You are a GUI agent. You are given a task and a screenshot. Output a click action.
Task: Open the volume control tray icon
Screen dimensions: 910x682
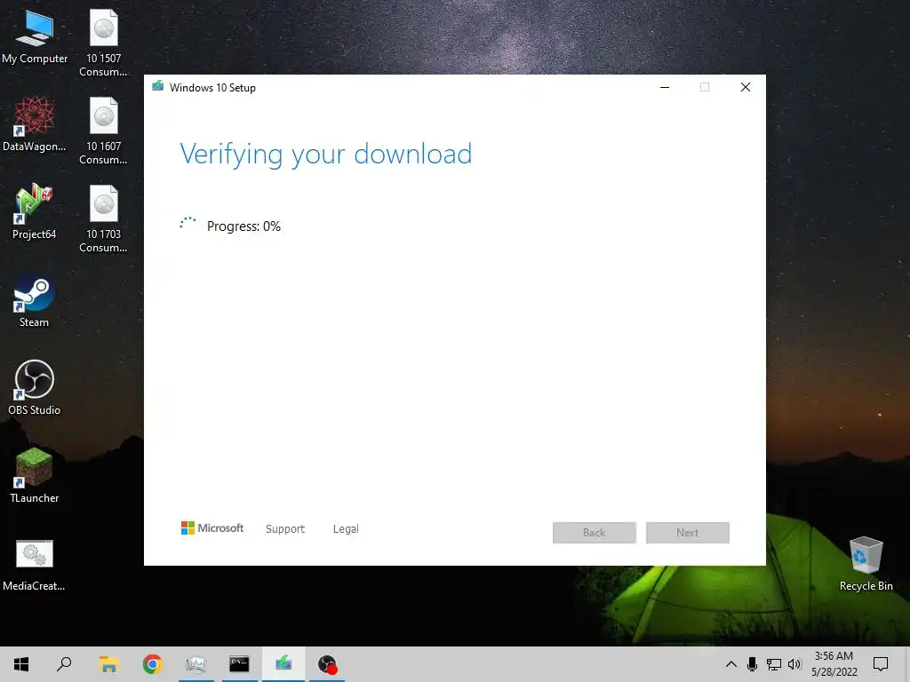point(794,664)
